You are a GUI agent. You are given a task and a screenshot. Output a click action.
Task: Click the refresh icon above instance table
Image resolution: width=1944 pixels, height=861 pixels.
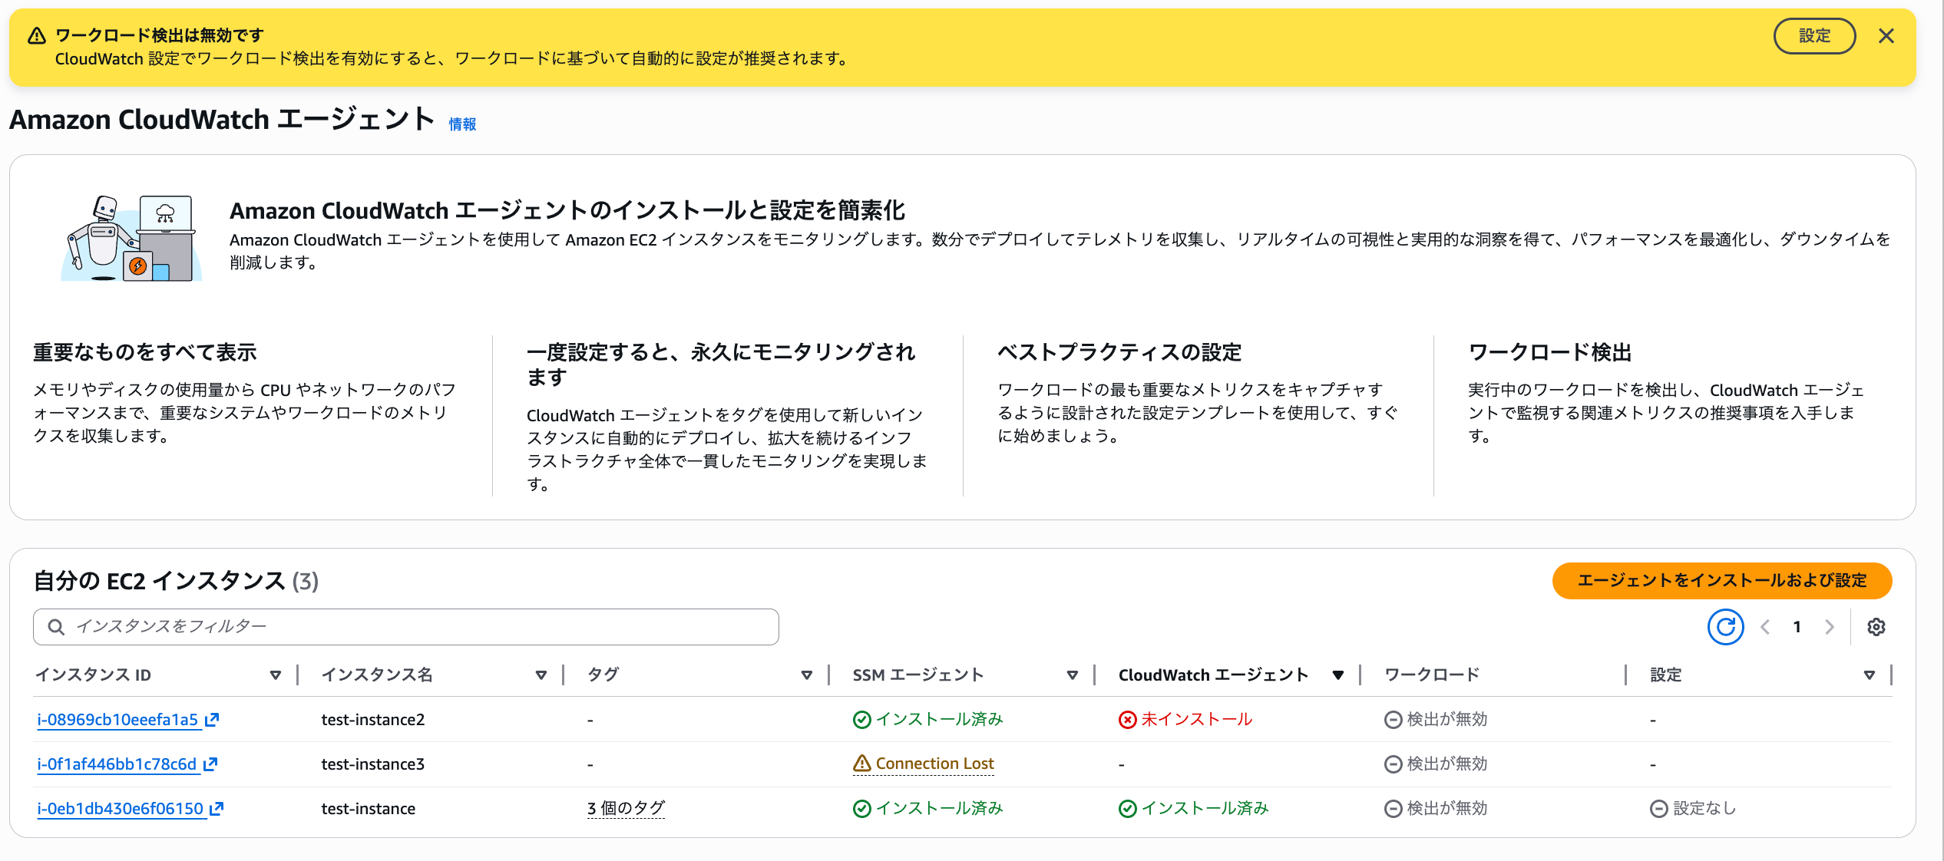click(x=1725, y=627)
